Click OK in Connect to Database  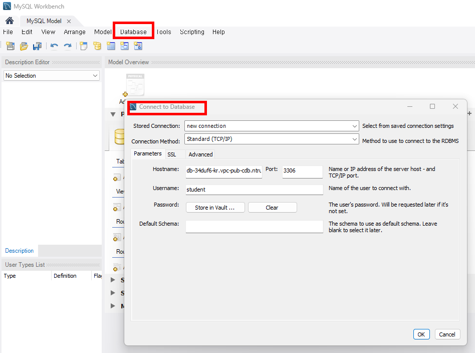tap(421, 334)
